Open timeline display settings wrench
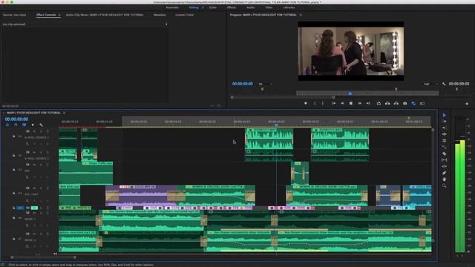475x267 pixels. (x=42, y=125)
